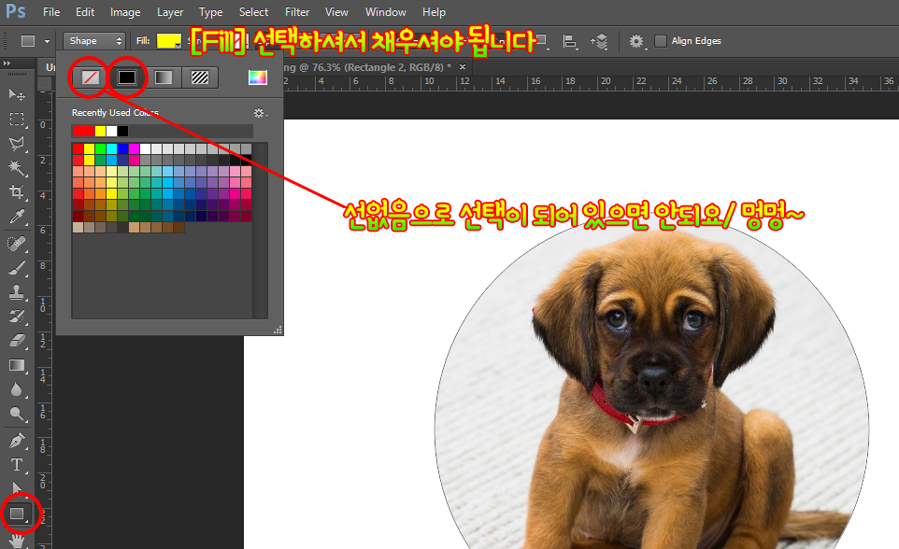The width and height of the screenshot is (899, 549).
Task: Select the Brush tool
Action: [17, 268]
